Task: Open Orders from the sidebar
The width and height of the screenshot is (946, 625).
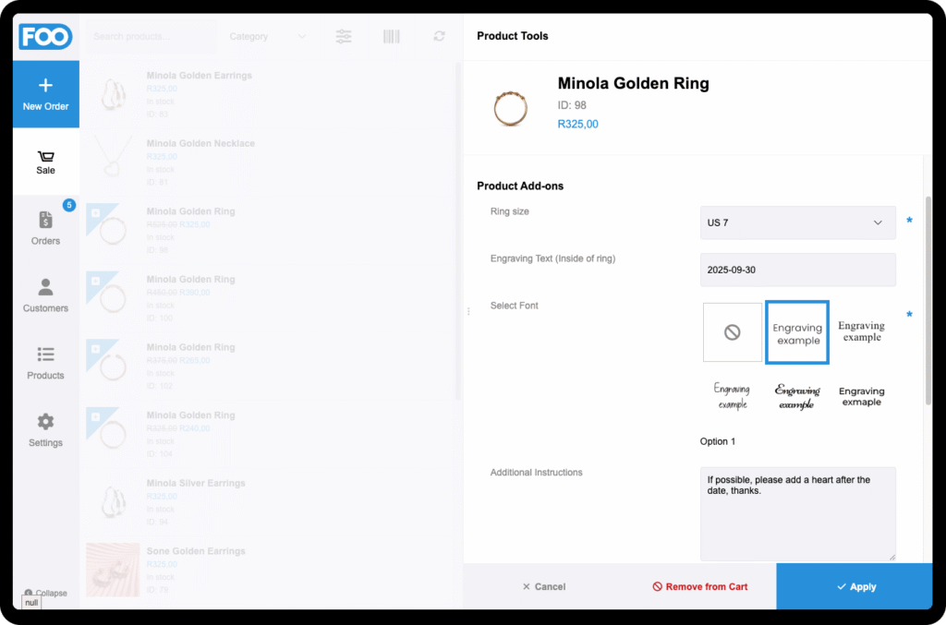Action: coord(45,228)
